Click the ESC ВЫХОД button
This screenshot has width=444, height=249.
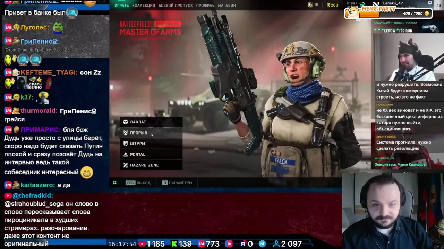[x=138, y=183]
